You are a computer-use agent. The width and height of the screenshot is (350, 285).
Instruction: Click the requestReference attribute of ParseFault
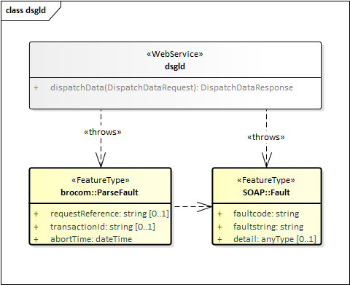click(x=109, y=214)
